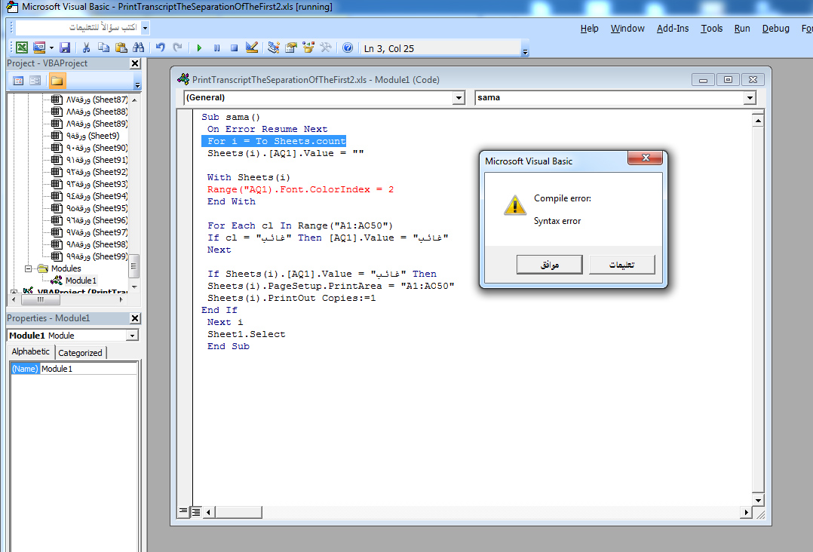Collapse the Modules folder node
This screenshot has height=552, width=813.
point(29,268)
